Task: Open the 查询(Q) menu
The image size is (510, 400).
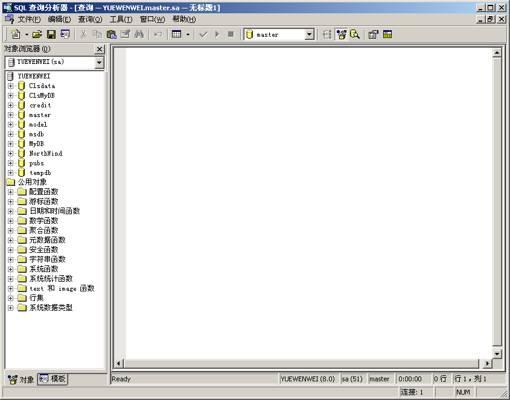Action: (x=90, y=19)
